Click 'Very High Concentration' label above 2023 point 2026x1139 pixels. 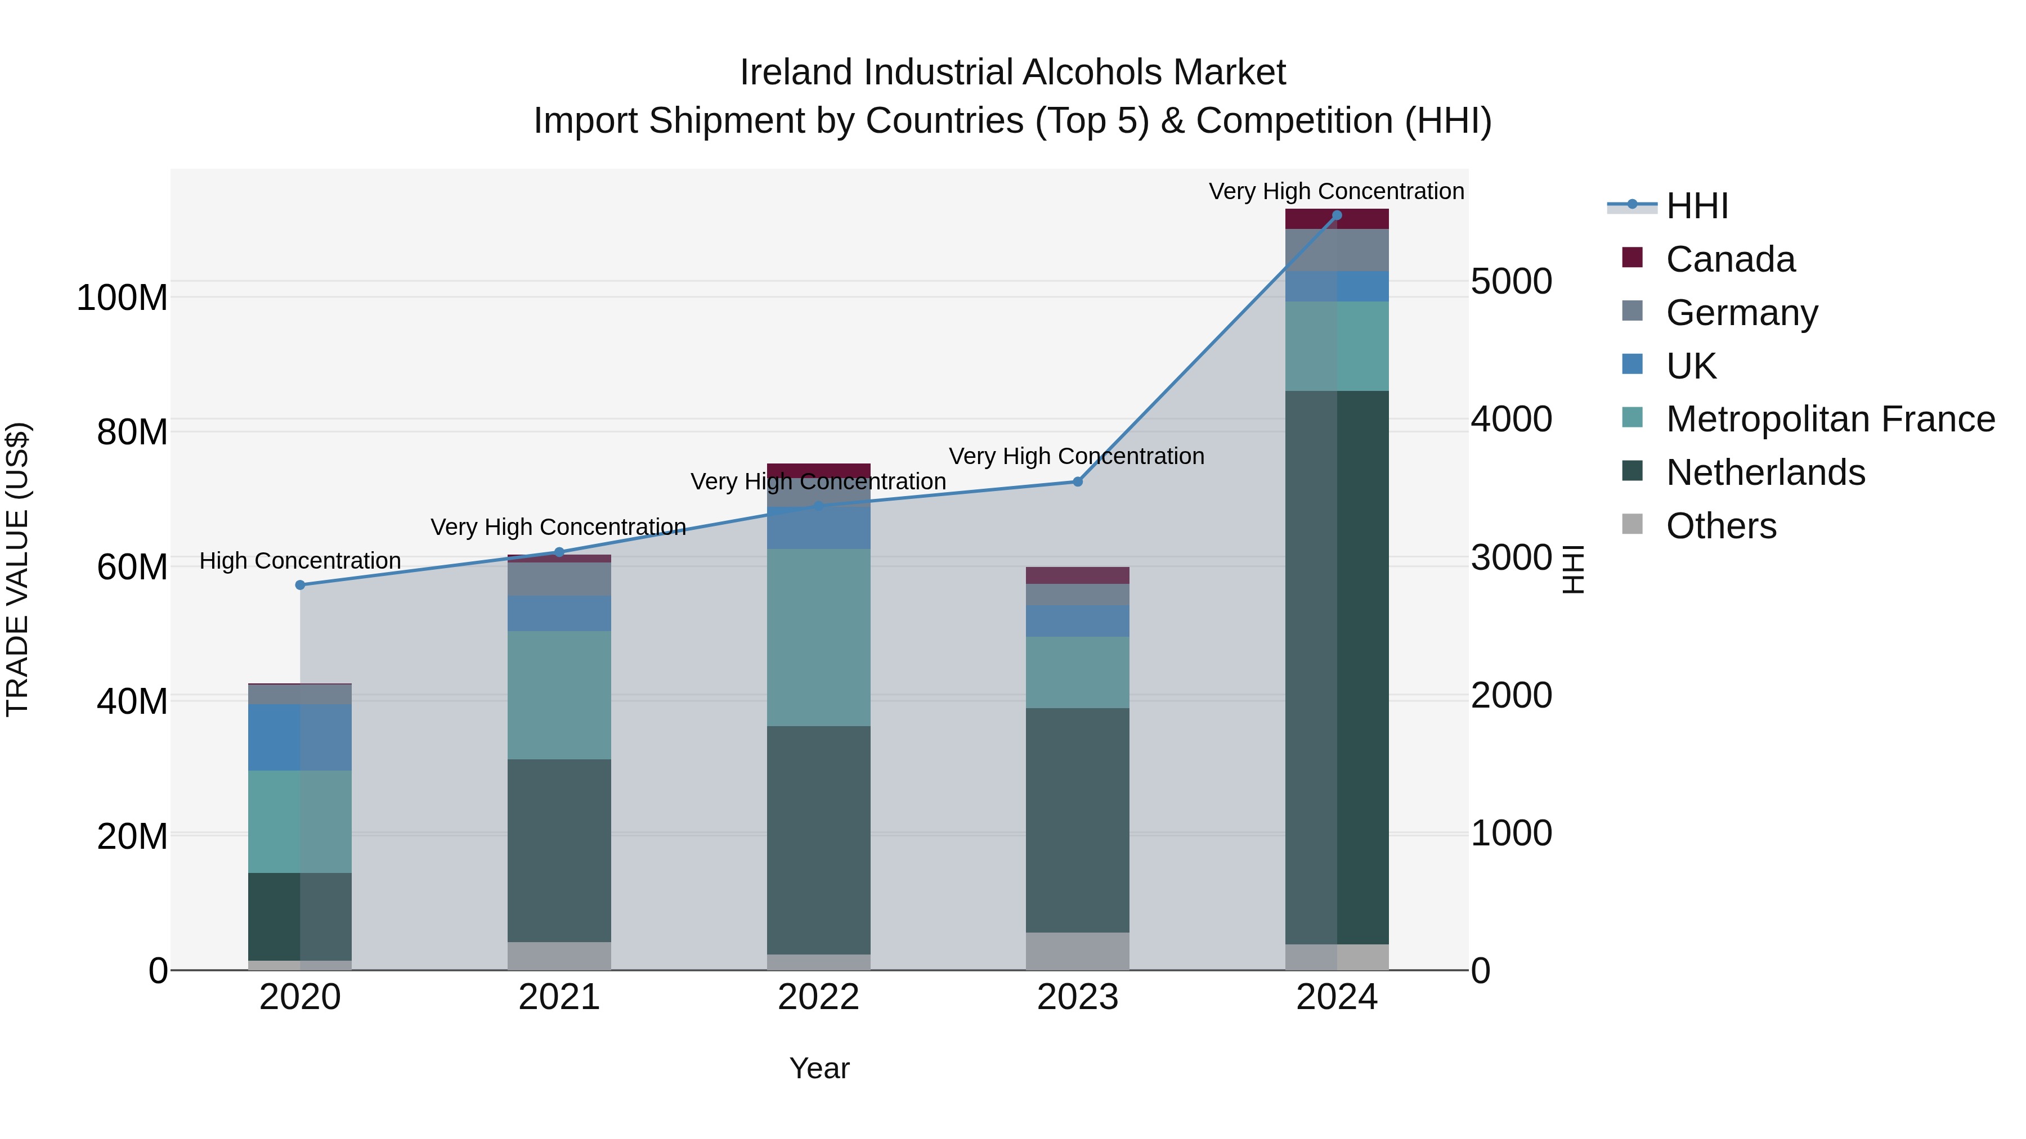[x=1077, y=456]
